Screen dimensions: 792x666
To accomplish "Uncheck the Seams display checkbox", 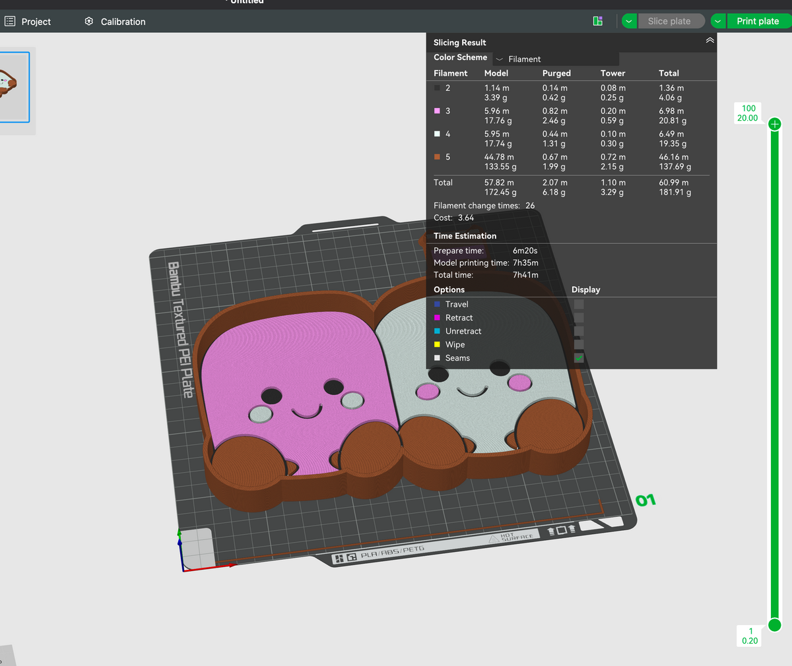I will pyautogui.click(x=579, y=358).
